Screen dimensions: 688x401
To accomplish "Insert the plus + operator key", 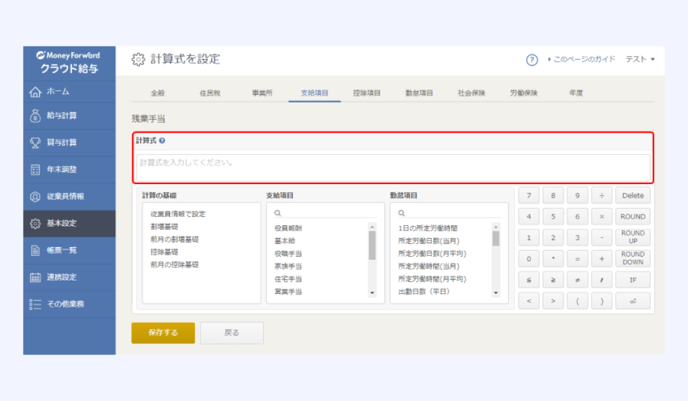I will [601, 258].
